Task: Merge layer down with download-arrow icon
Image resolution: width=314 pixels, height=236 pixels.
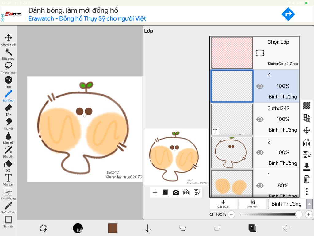Action: click(307, 167)
